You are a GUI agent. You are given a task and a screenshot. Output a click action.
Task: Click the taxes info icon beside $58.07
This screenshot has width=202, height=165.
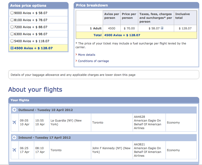162,28
